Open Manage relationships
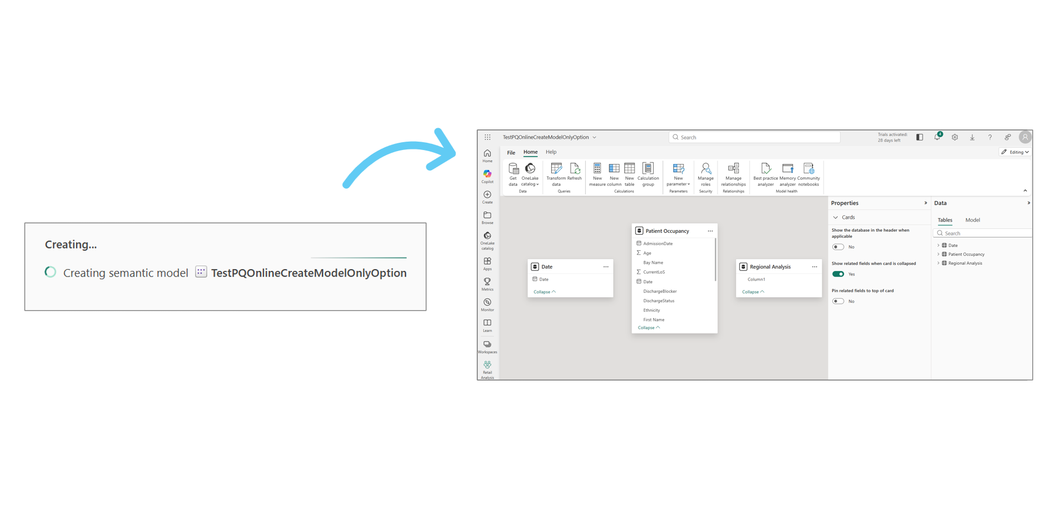Image resolution: width=1039 pixels, height=529 pixels. (733, 175)
